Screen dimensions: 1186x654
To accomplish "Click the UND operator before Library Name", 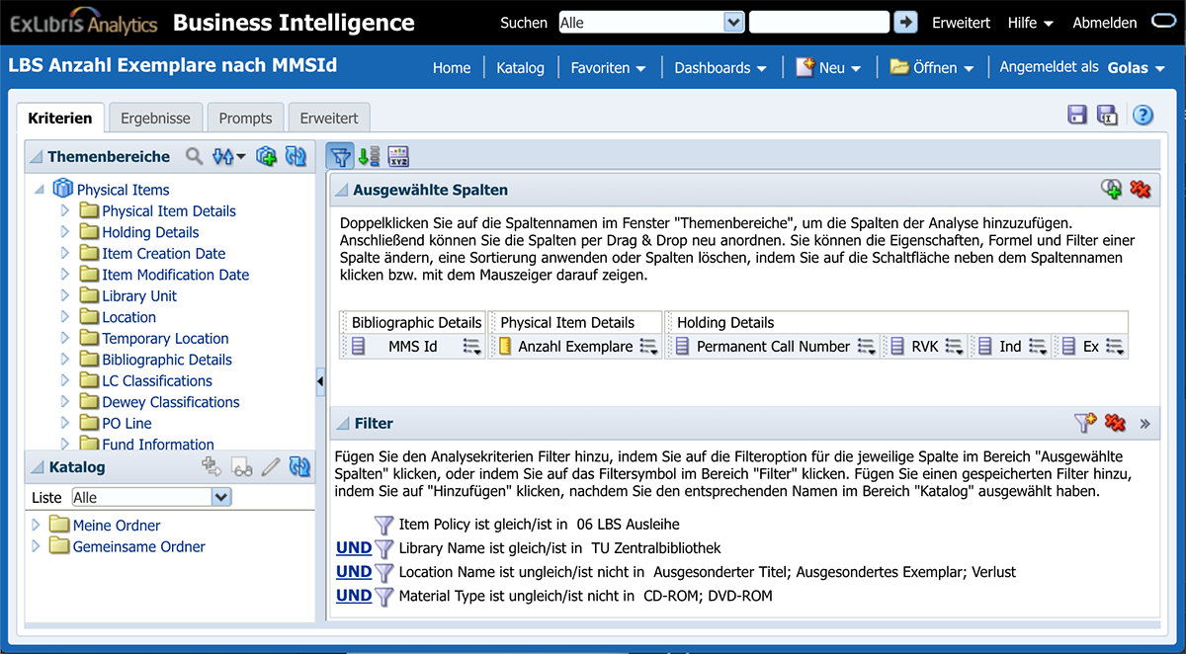I will 354,548.
